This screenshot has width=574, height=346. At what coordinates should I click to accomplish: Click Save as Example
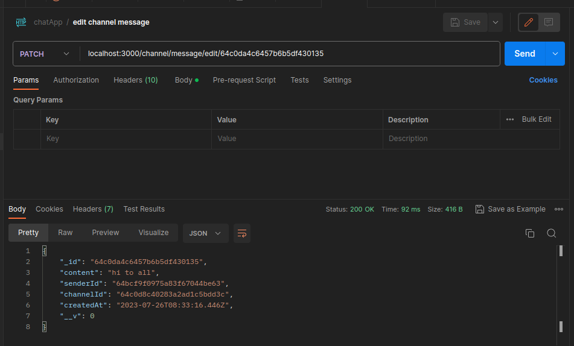click(510, 209)
